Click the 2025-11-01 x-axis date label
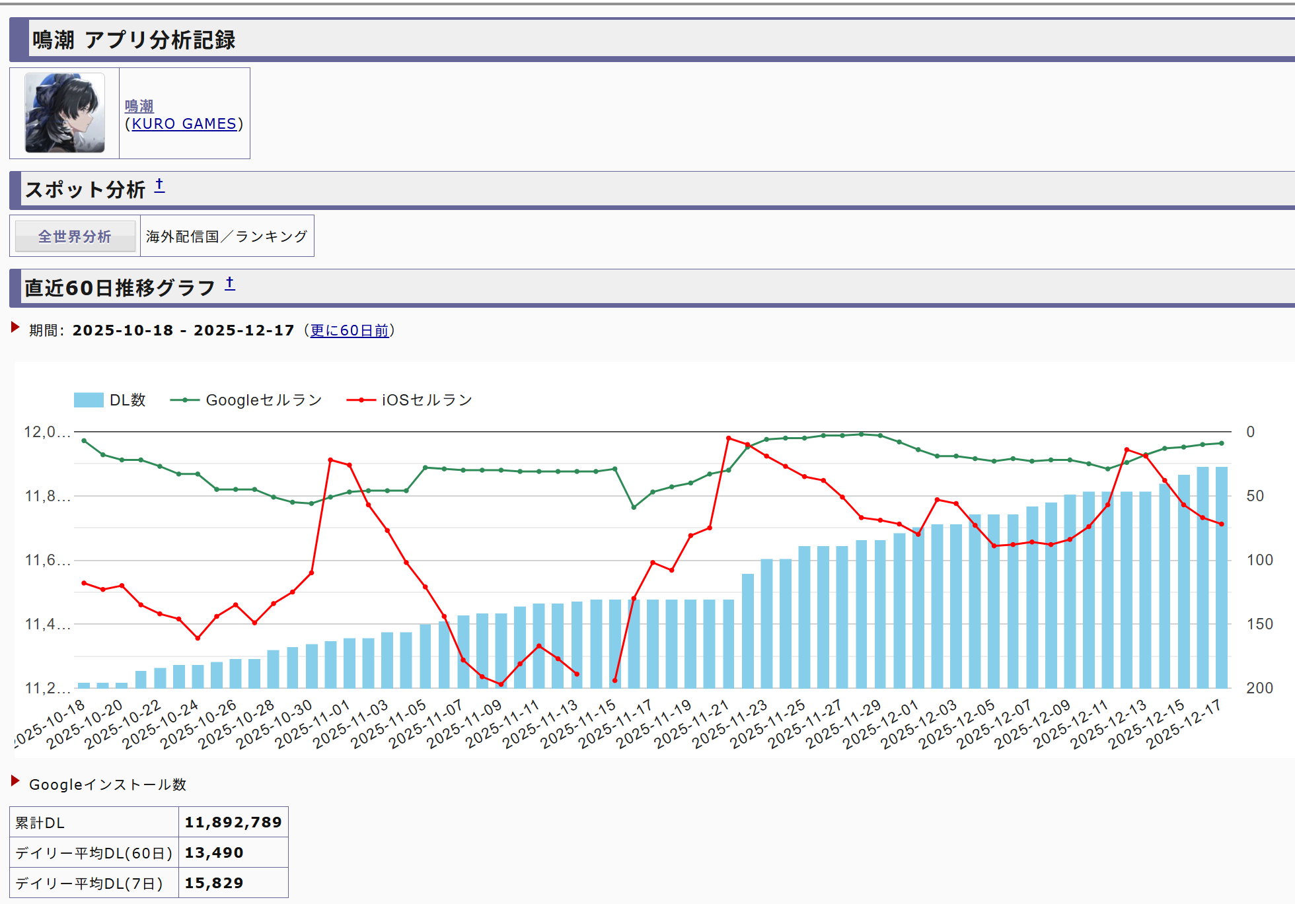The image size is (1295, 904). pos(312,724)
